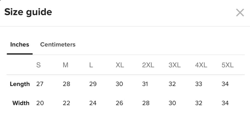Switch to the Centimeters tab
Viewport: 250px width, 128px height.
pyautogui.click(x=58, y=45)
